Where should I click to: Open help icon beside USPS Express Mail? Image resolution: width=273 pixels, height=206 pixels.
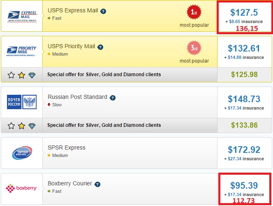coord(103,11)
